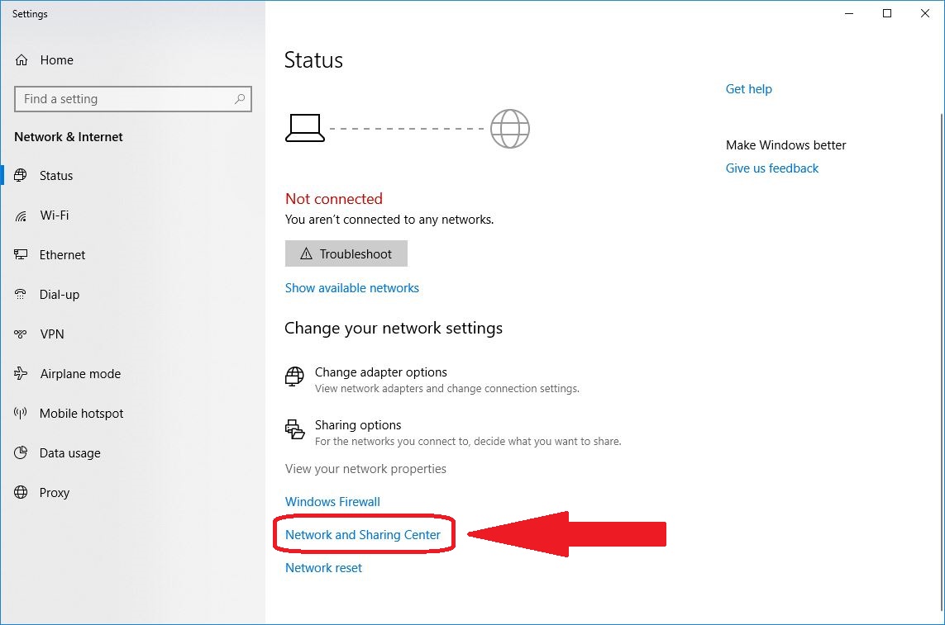945x625 pixels.
Task: Open Airplane mode settings
Action: click(80, 374)
